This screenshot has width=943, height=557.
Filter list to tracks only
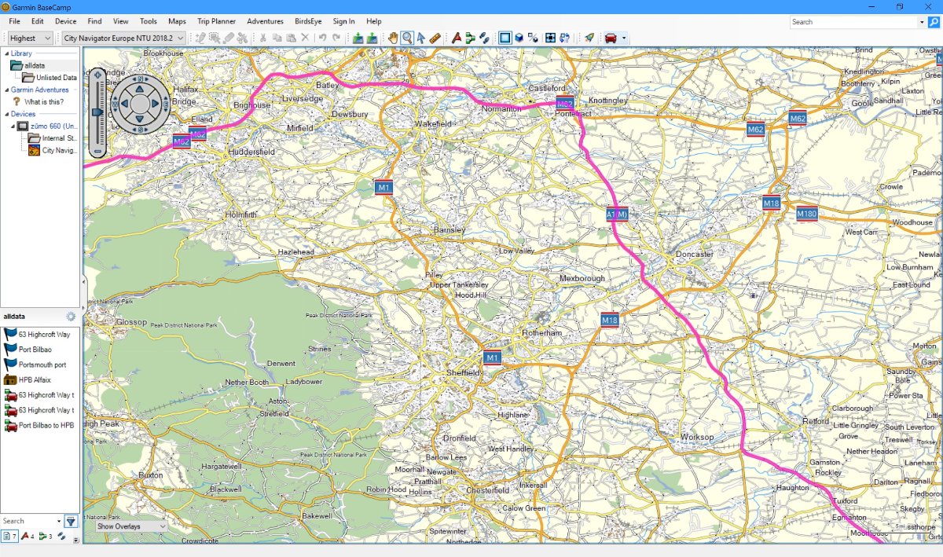coord(61,537)
